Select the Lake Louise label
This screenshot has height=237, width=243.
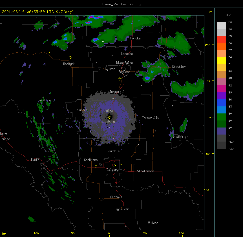click(5, 136)
